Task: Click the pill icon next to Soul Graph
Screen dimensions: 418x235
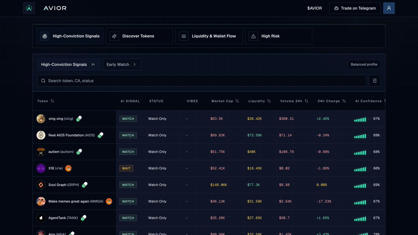Action: [85, 185]
